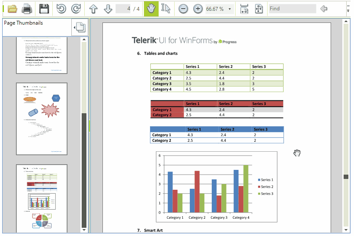Go to the previous page with the up arrow
The width and height of the screenshot is (354, 236).
93,9
